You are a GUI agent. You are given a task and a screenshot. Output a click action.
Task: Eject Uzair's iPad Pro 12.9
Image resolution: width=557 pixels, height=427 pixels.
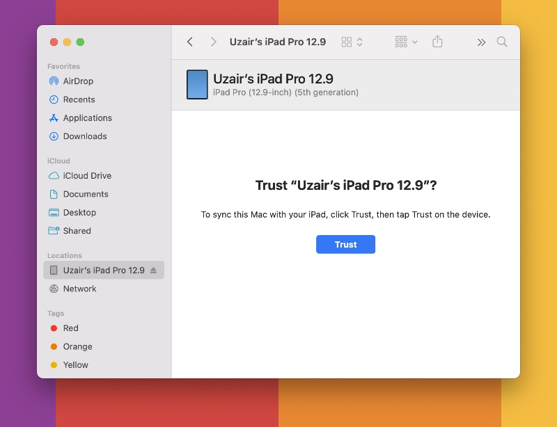(153, 271)
